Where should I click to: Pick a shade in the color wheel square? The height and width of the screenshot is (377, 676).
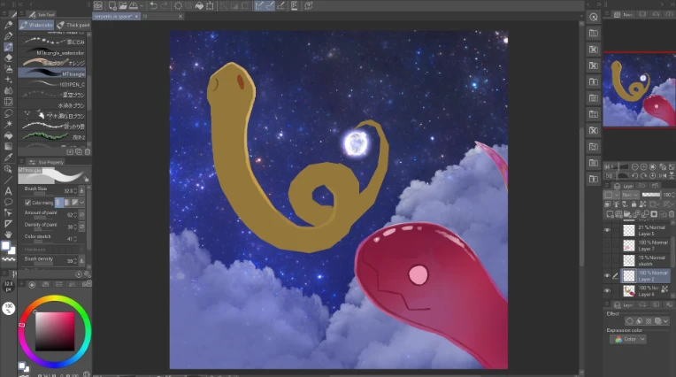tap(55, 331)
